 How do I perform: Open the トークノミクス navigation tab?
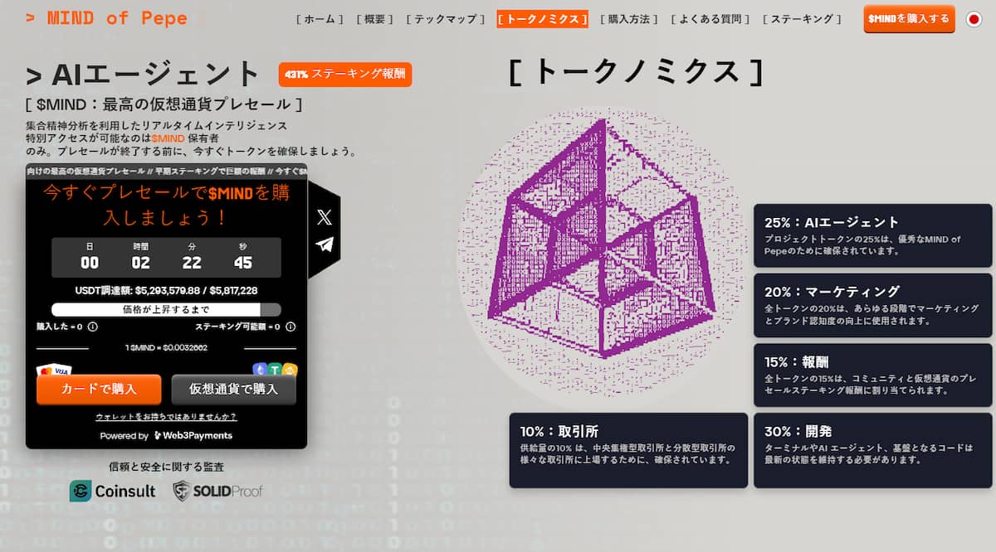click(542, 19)
